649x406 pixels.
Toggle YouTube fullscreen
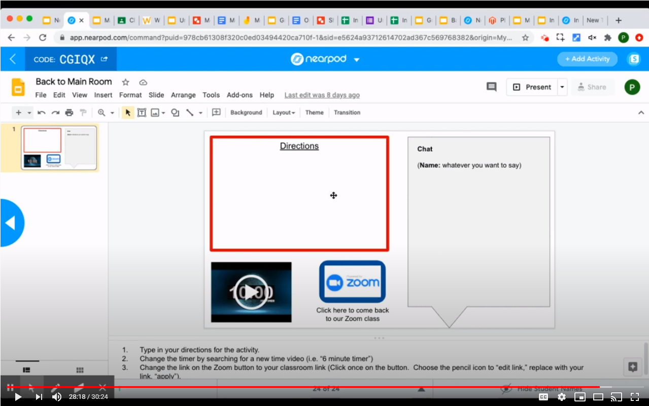(635, 397)
